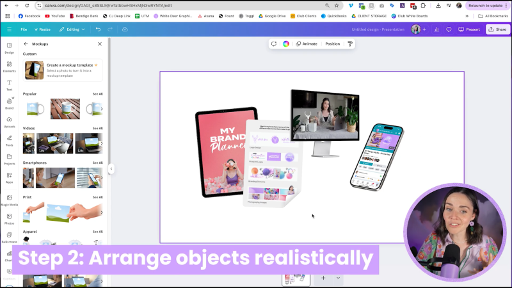Open the File menu

(24, 29)
